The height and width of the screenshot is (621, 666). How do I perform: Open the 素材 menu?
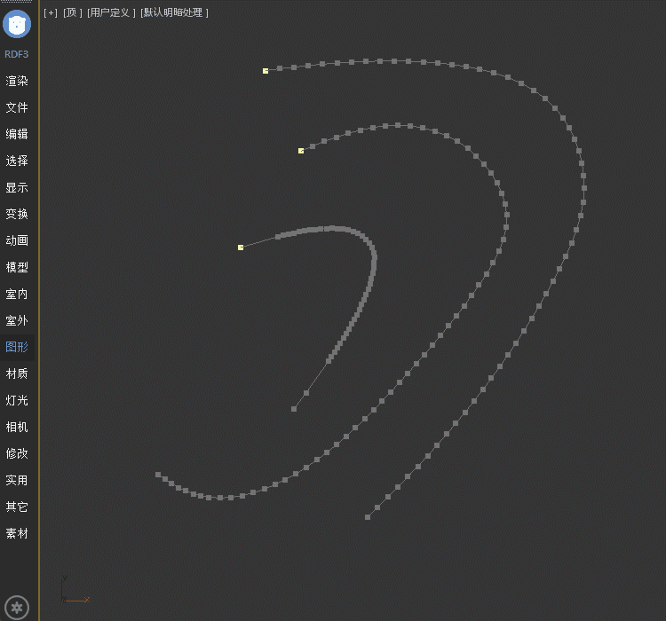[17, 533]
